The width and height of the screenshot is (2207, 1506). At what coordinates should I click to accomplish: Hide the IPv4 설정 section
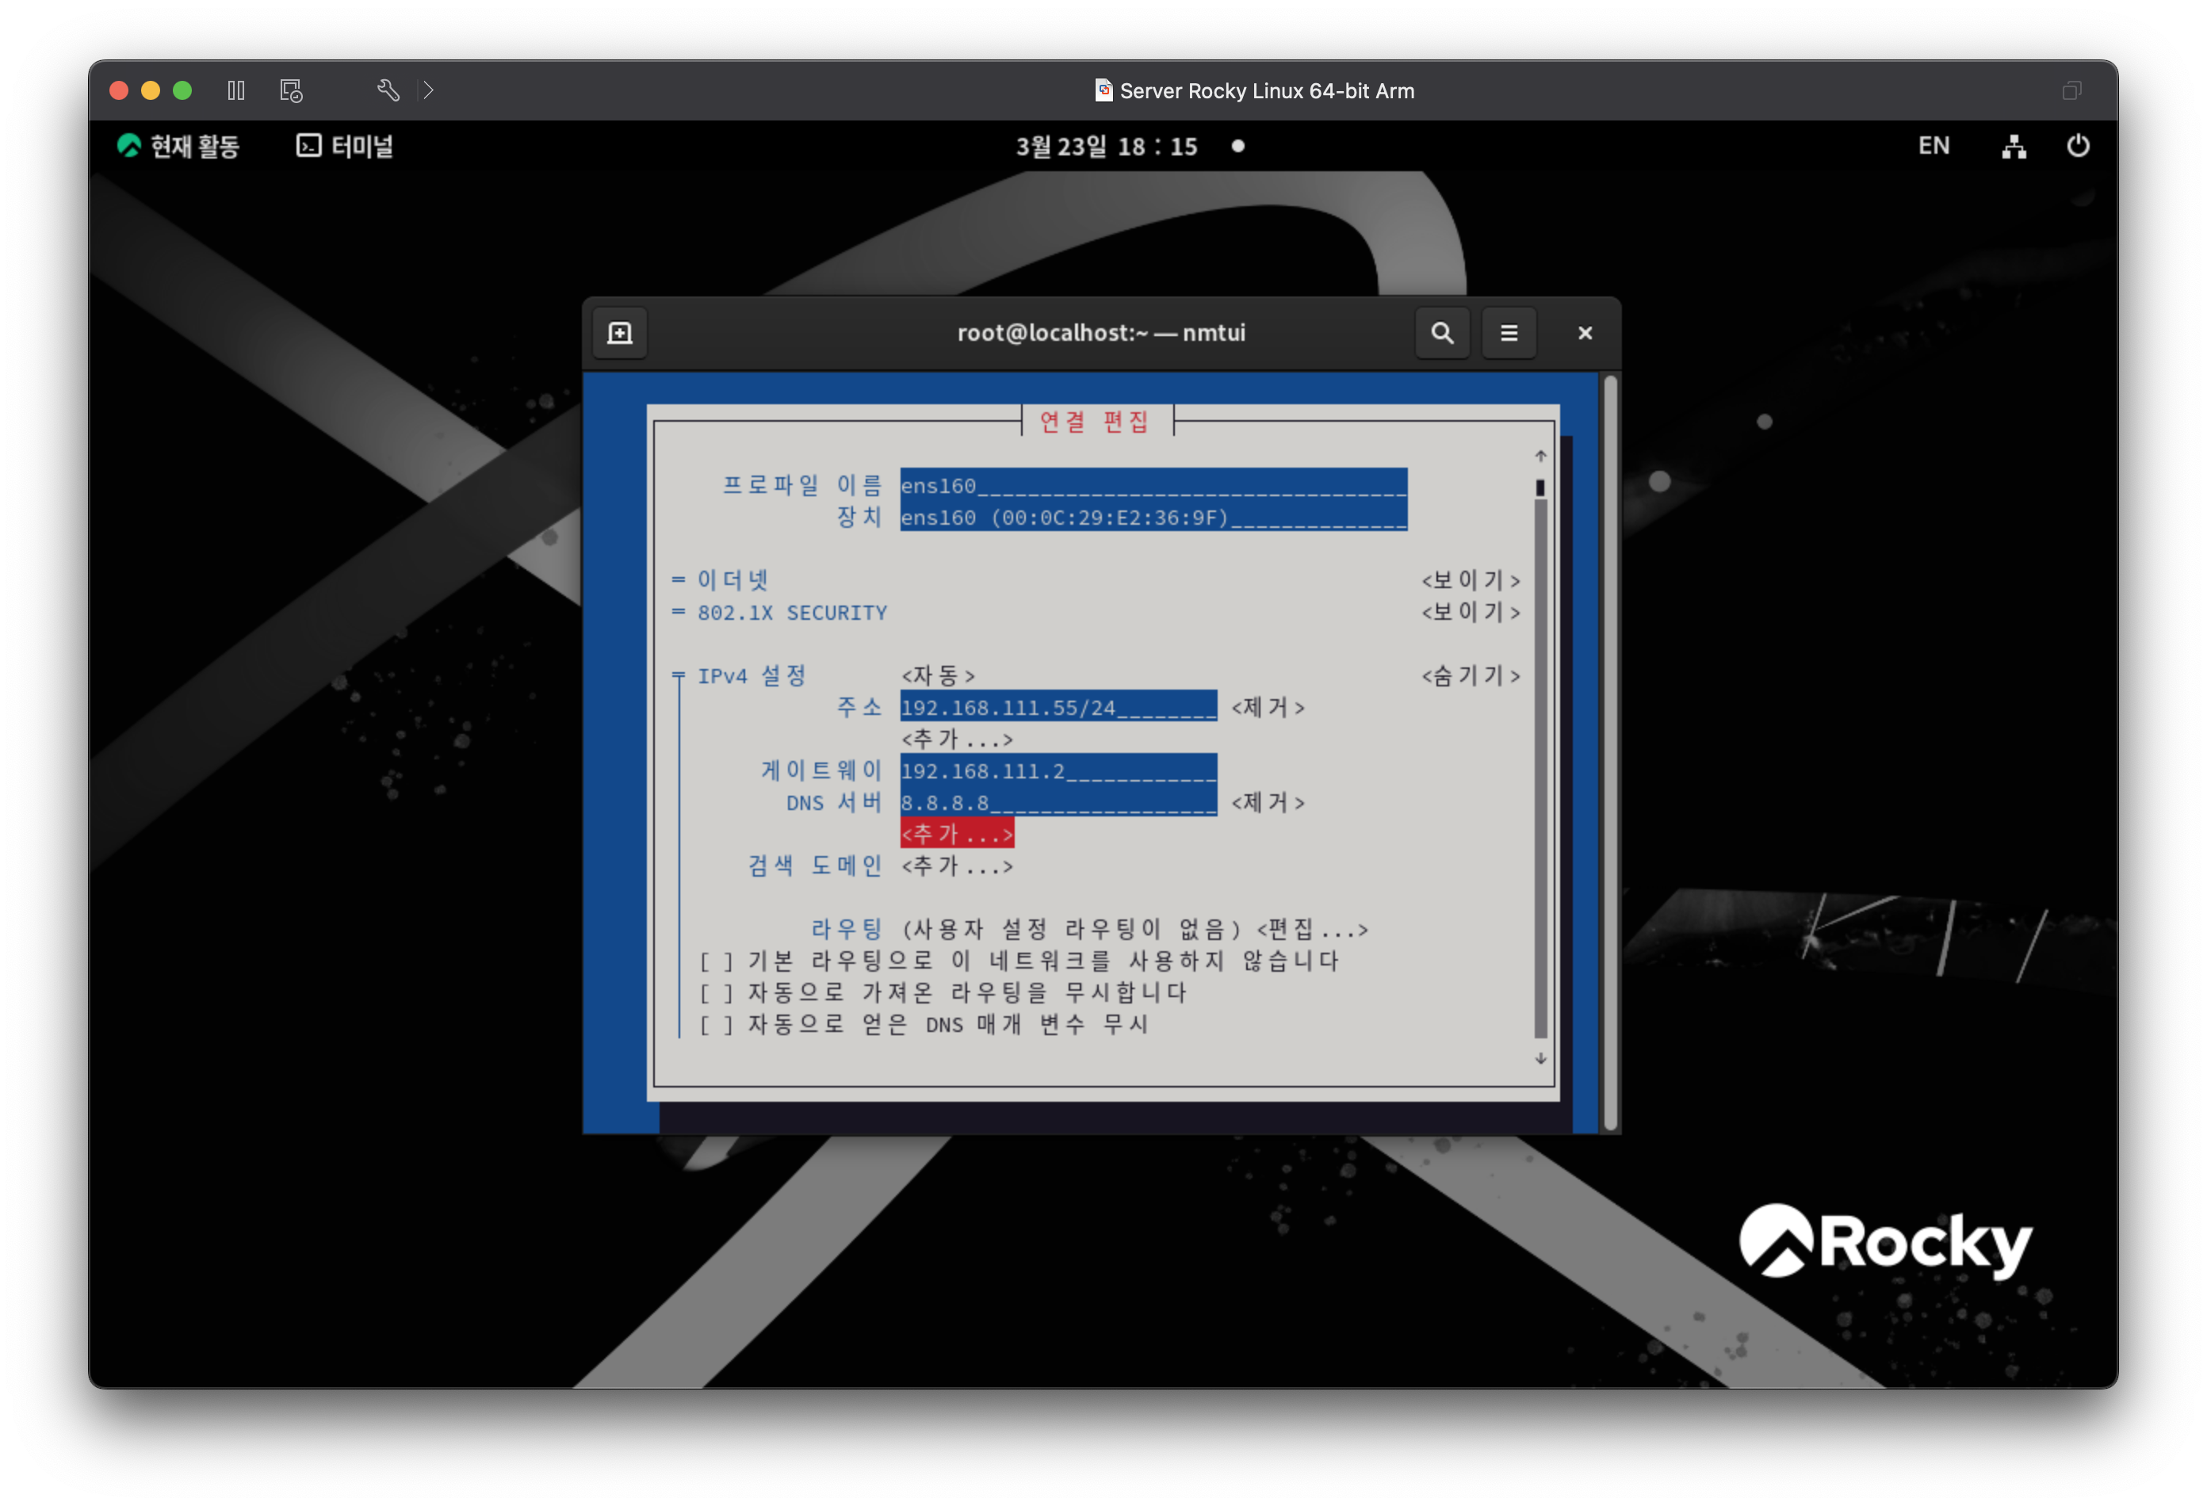click(1470, 676)
